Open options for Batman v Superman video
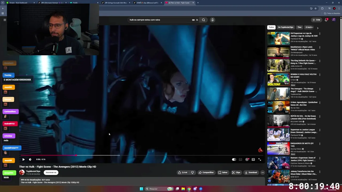 (x=320, y=158)
